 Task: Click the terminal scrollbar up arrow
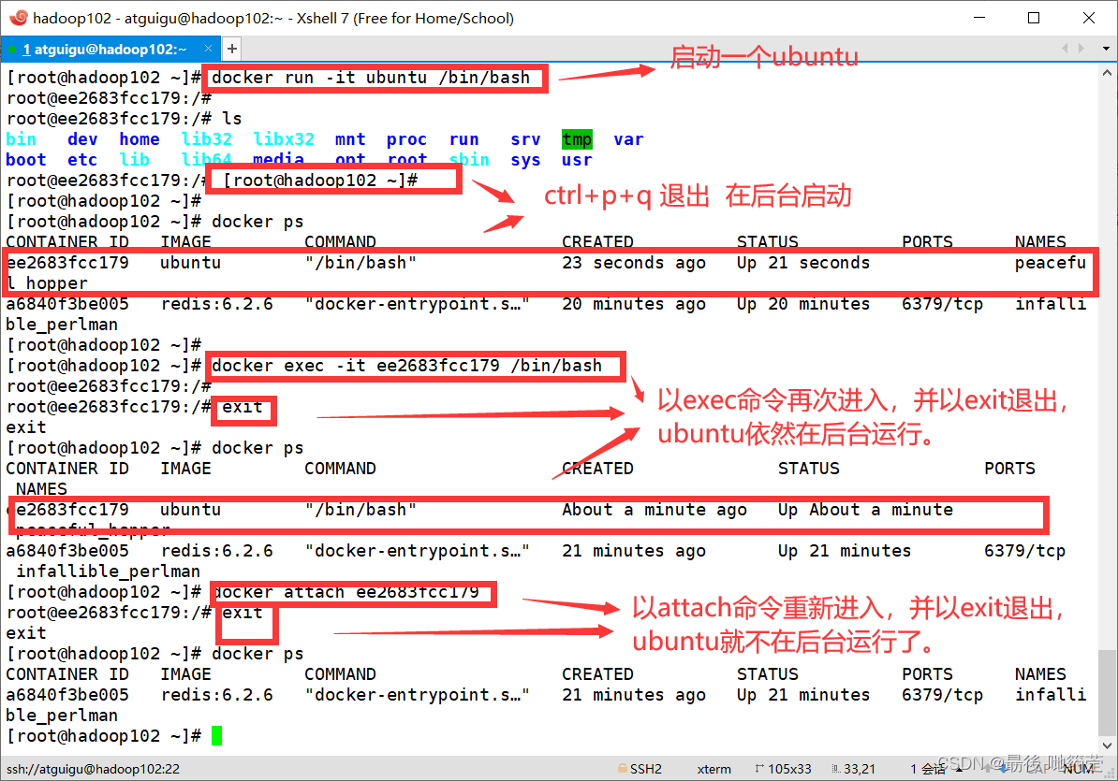pyautogui.click(x=1107, y=73)
